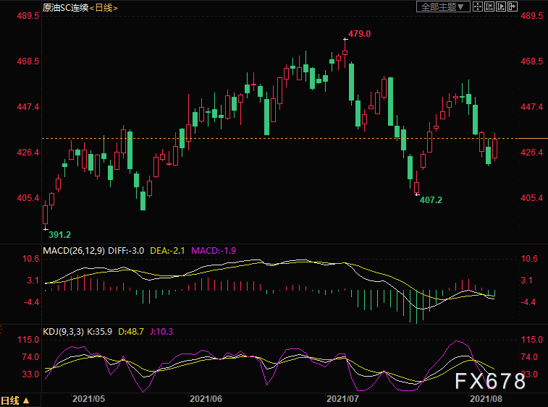Click the crosshair cursor icon in toolbar
The image size is (548, 407).
click(476, 7)
